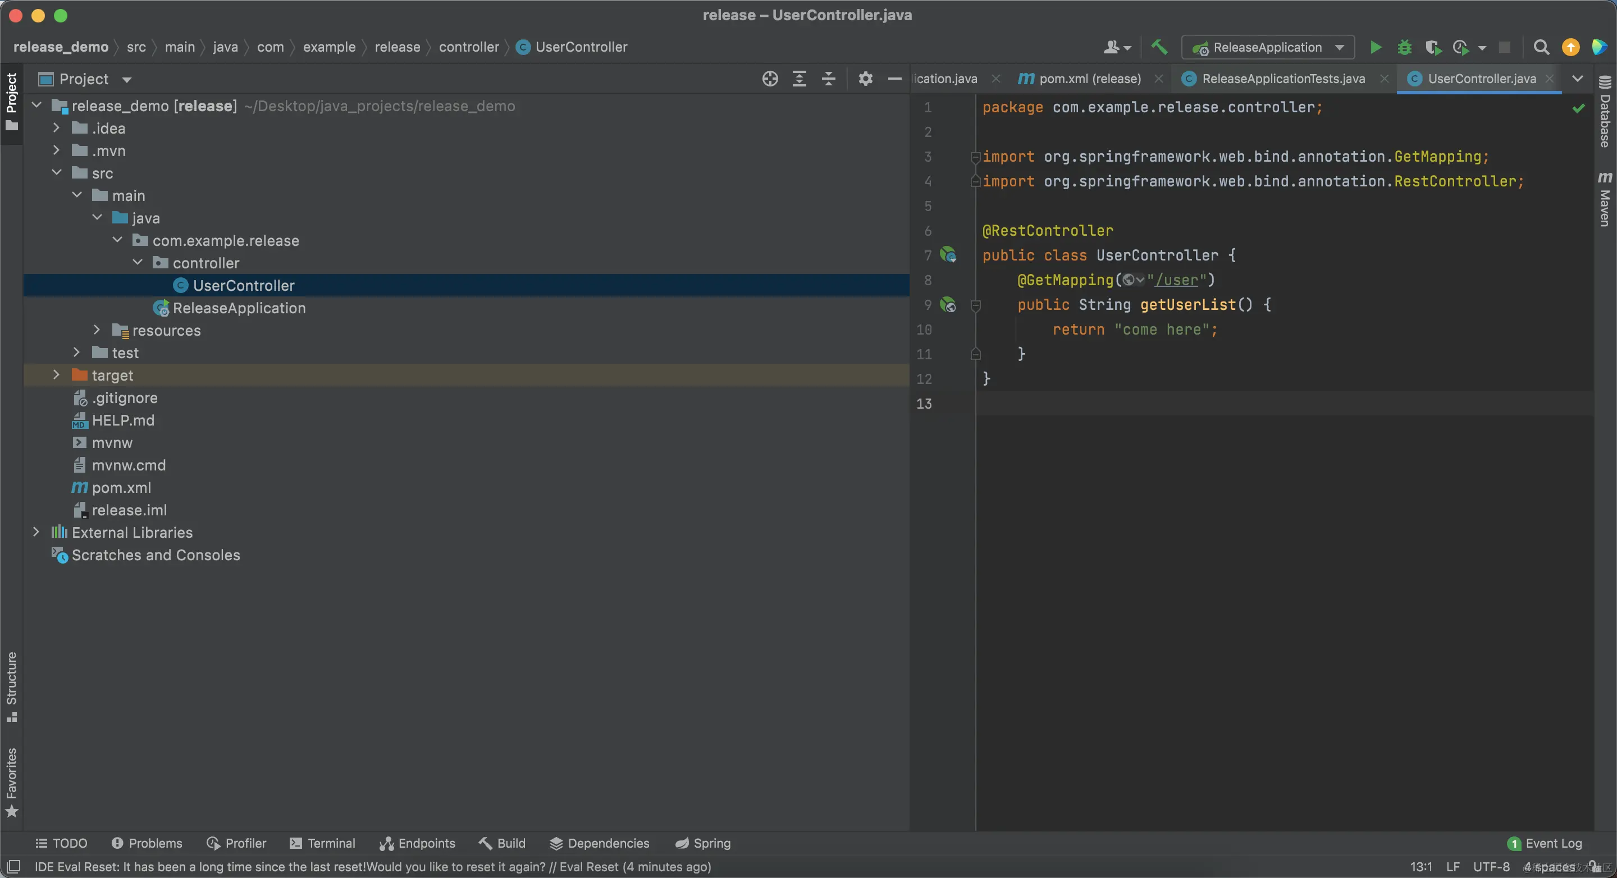Click the Collapse All icon

point(829,79)
